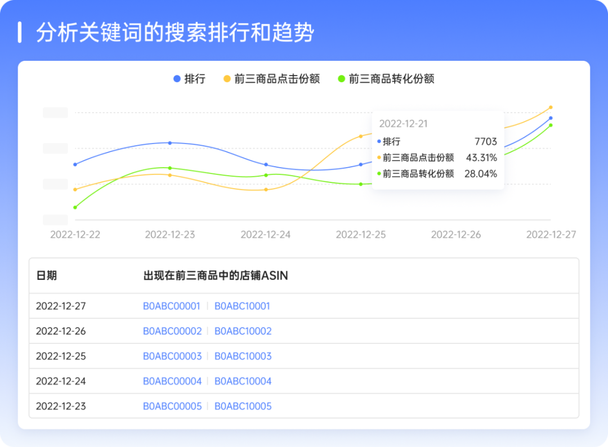Click orange data point at 2022-12-27
This screenshot has width=608, height=447.
(x=551, y=108)
